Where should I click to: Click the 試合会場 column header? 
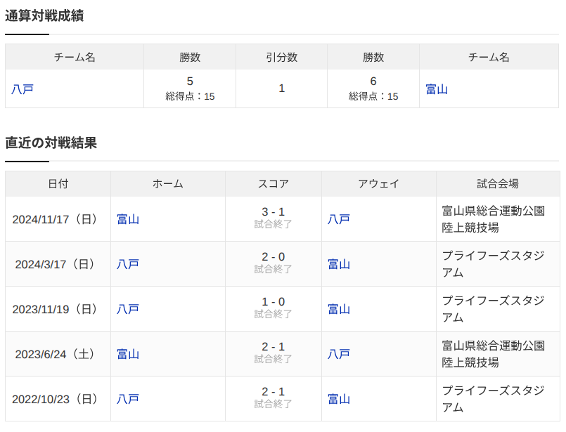pyautogui.click(x=498, y=184)
